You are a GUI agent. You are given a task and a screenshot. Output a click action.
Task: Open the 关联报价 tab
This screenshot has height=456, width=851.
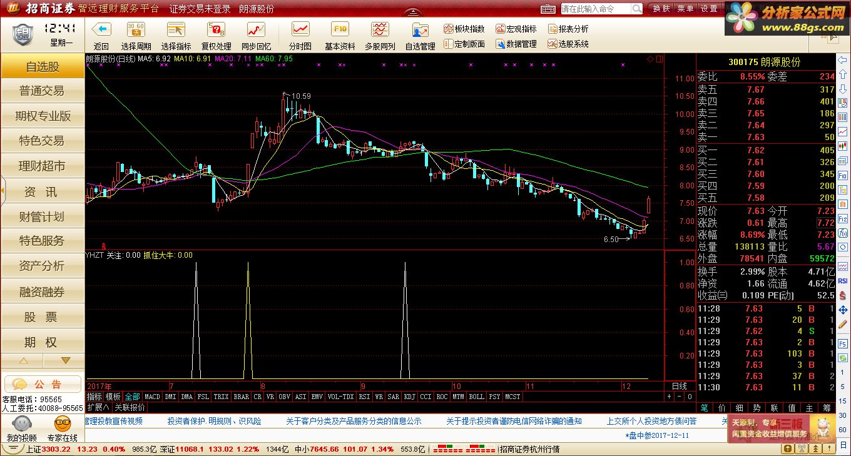click(130, 407)
